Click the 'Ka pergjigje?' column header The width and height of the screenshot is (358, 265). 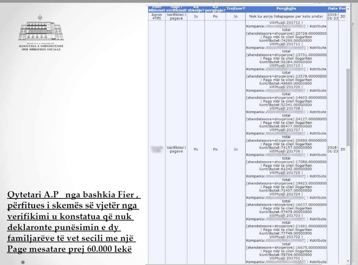click(215, 9)
